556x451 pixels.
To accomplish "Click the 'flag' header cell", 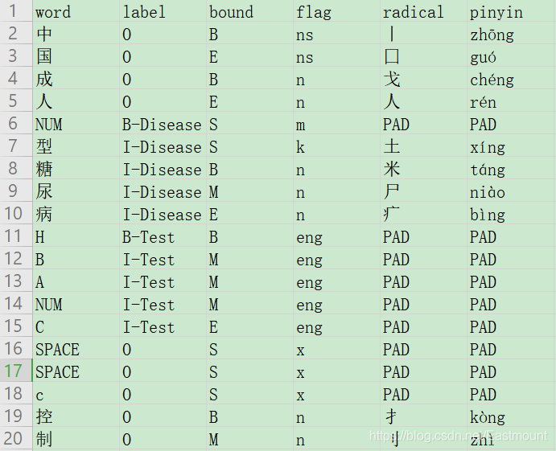I will pyautogui.click(x=313, y=12).
